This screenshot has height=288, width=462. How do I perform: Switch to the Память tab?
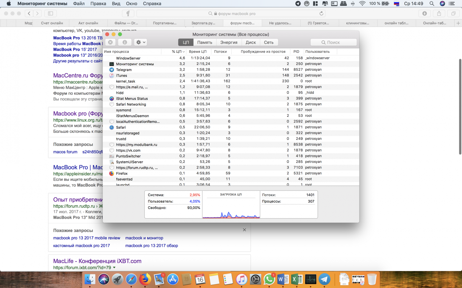point(205,42)
